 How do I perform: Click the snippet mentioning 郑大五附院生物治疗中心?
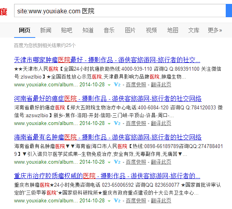point(118,111)
